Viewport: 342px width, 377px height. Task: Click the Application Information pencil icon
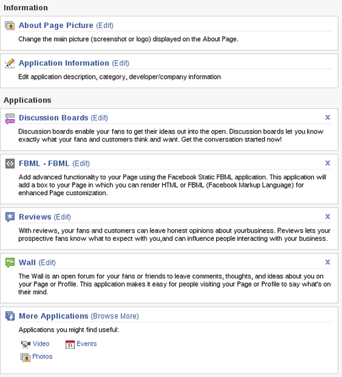(x=10, y=63)
